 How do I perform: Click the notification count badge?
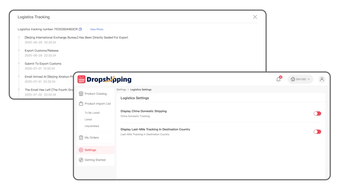tap(280, 77)
